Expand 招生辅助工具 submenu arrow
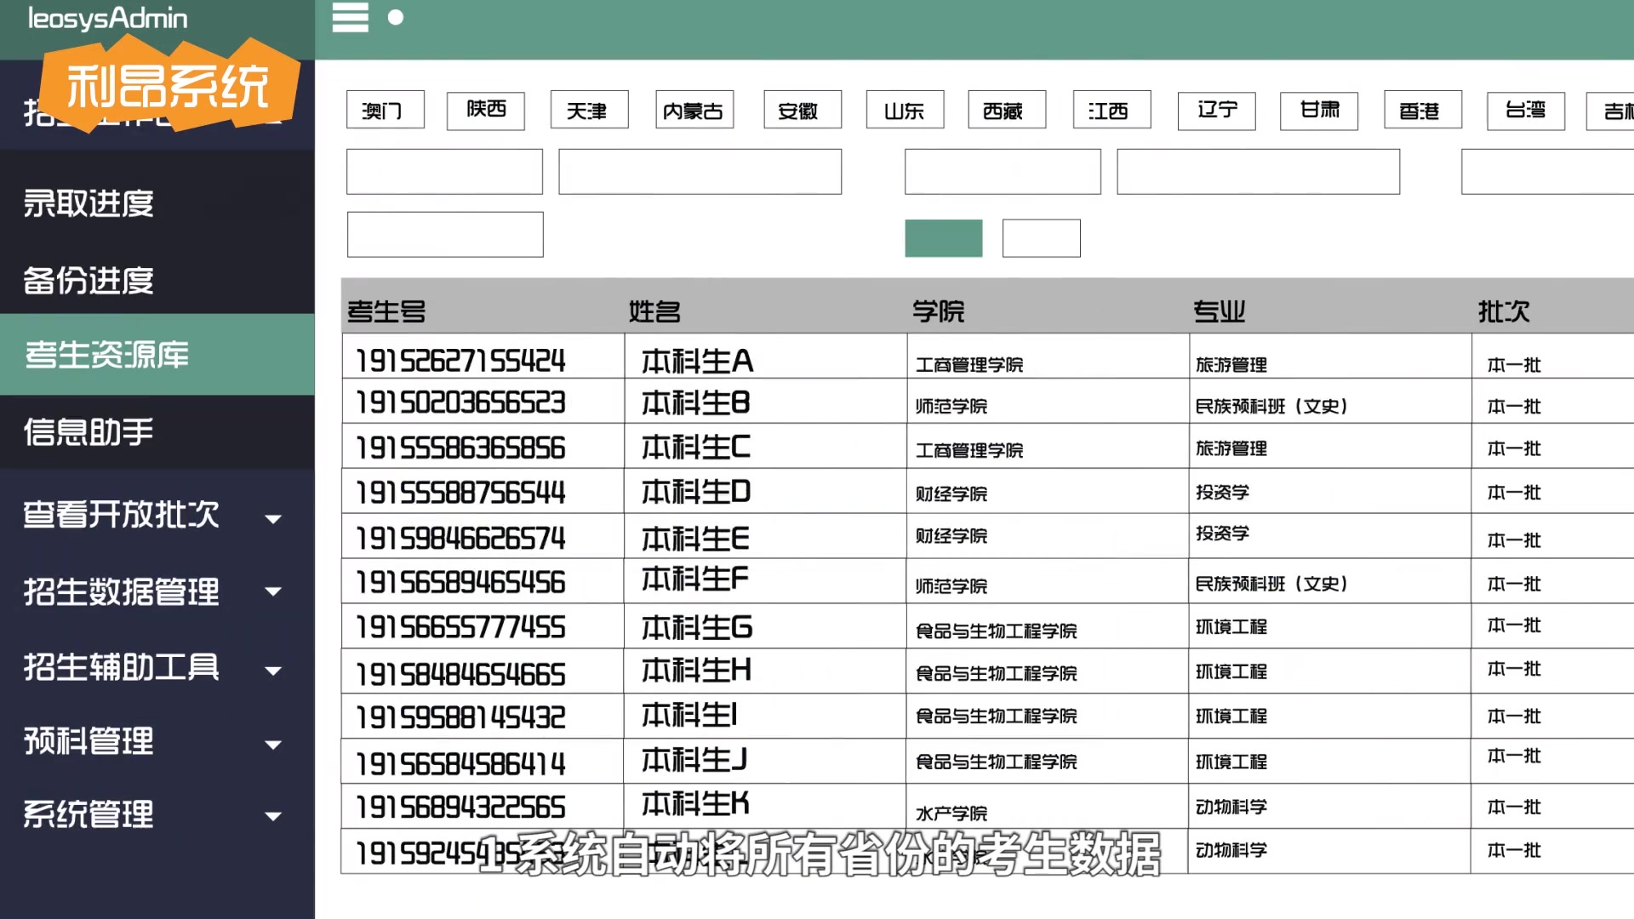 [273, 671]
